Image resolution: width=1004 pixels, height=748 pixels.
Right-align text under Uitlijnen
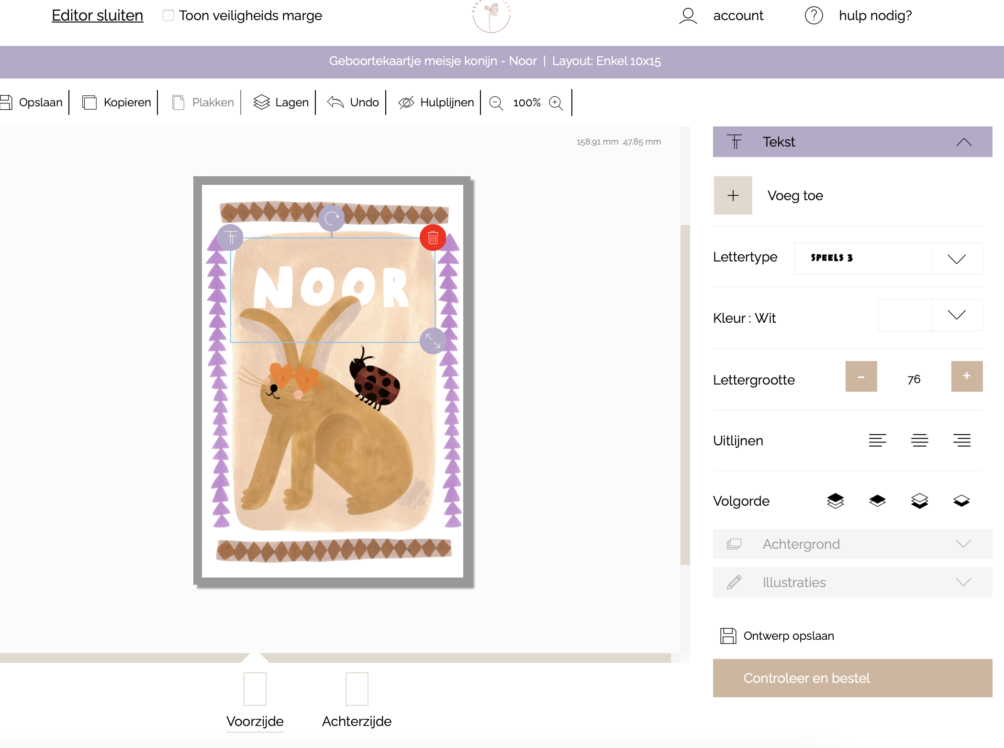[961, 440]
